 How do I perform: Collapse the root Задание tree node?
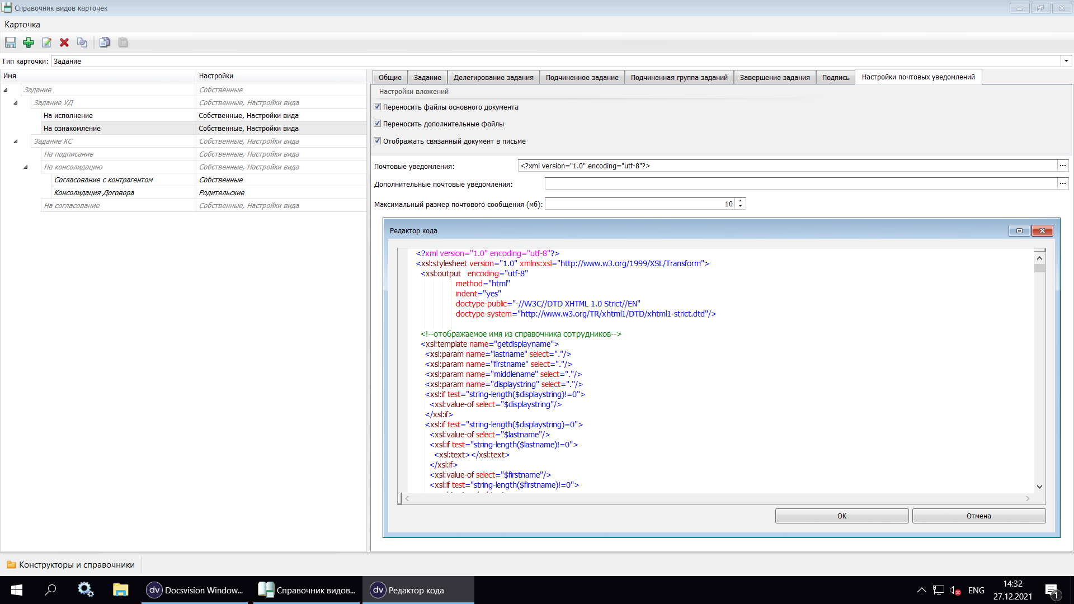pyautogui.click(x=6, y=90)
